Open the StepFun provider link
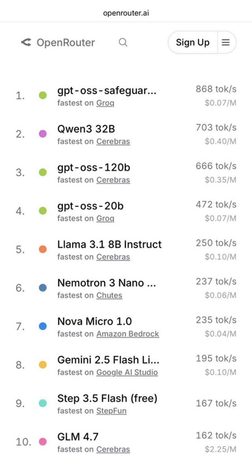This screenshot has width=252, height=466. [111, 411]
